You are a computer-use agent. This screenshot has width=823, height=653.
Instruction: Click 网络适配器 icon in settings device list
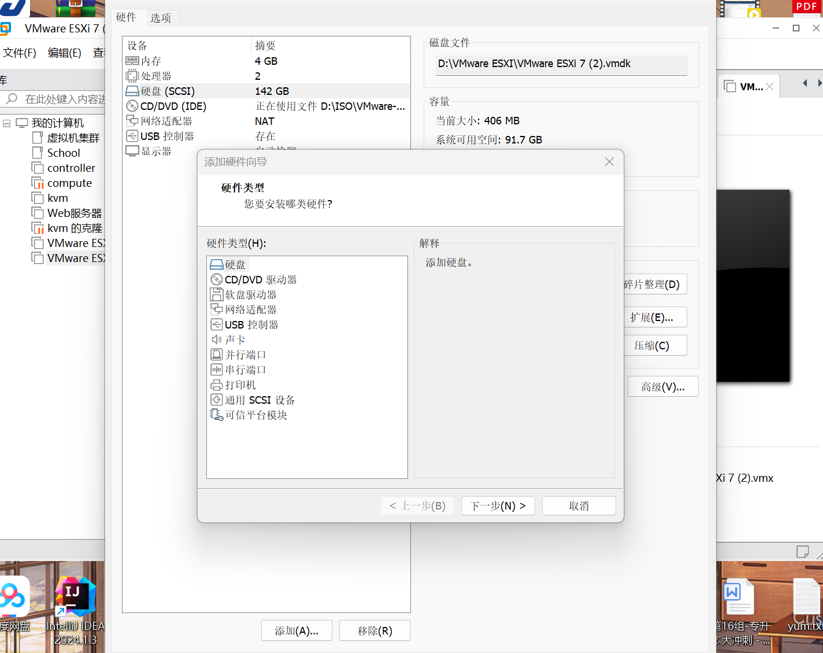(132, 121)
